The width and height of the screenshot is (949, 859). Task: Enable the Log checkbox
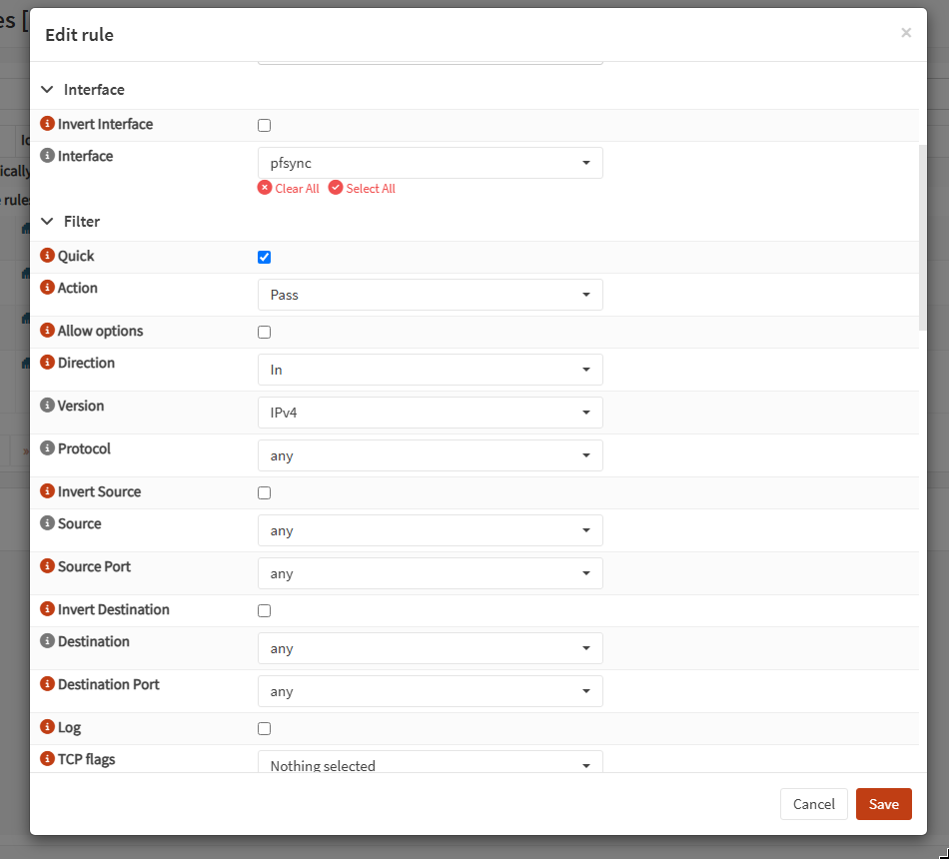264,729
